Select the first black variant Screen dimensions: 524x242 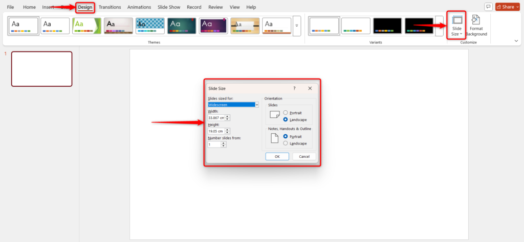click(x=387, y=26)
